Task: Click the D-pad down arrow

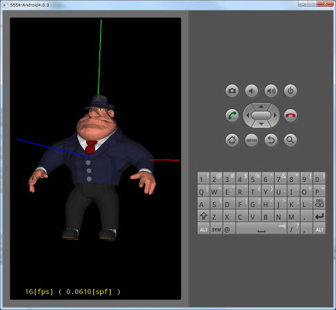Action: (x=261, y=124)
